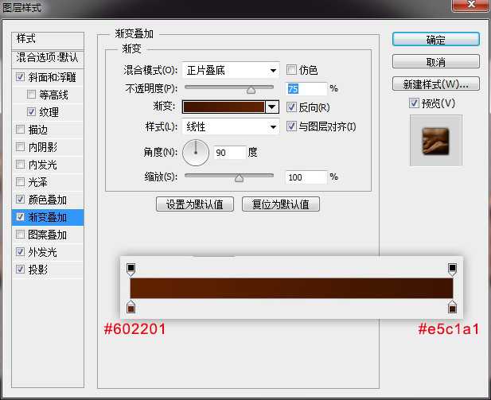Open the 样式(L) 线性 style dropdown
This screenshot has width=491, height=400.
click(x=231, y=126)
